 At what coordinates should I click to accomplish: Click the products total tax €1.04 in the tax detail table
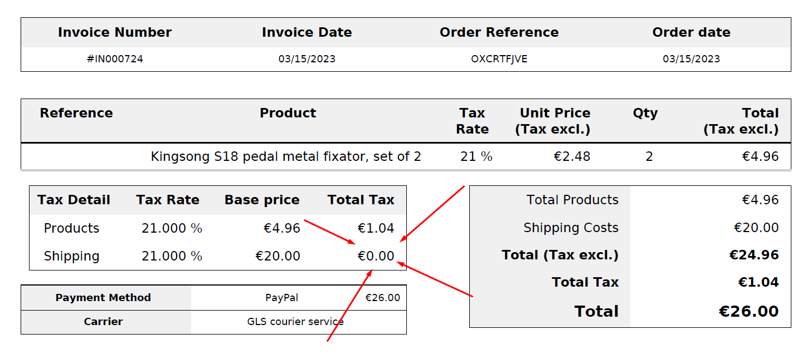pyautogui.click(x=376, y=228)
